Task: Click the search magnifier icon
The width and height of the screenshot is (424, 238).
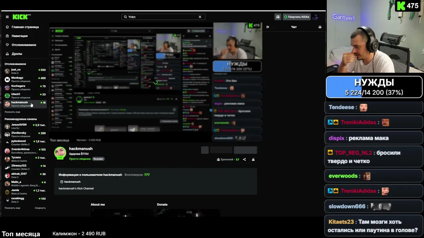Action: [x=125, y=17]
